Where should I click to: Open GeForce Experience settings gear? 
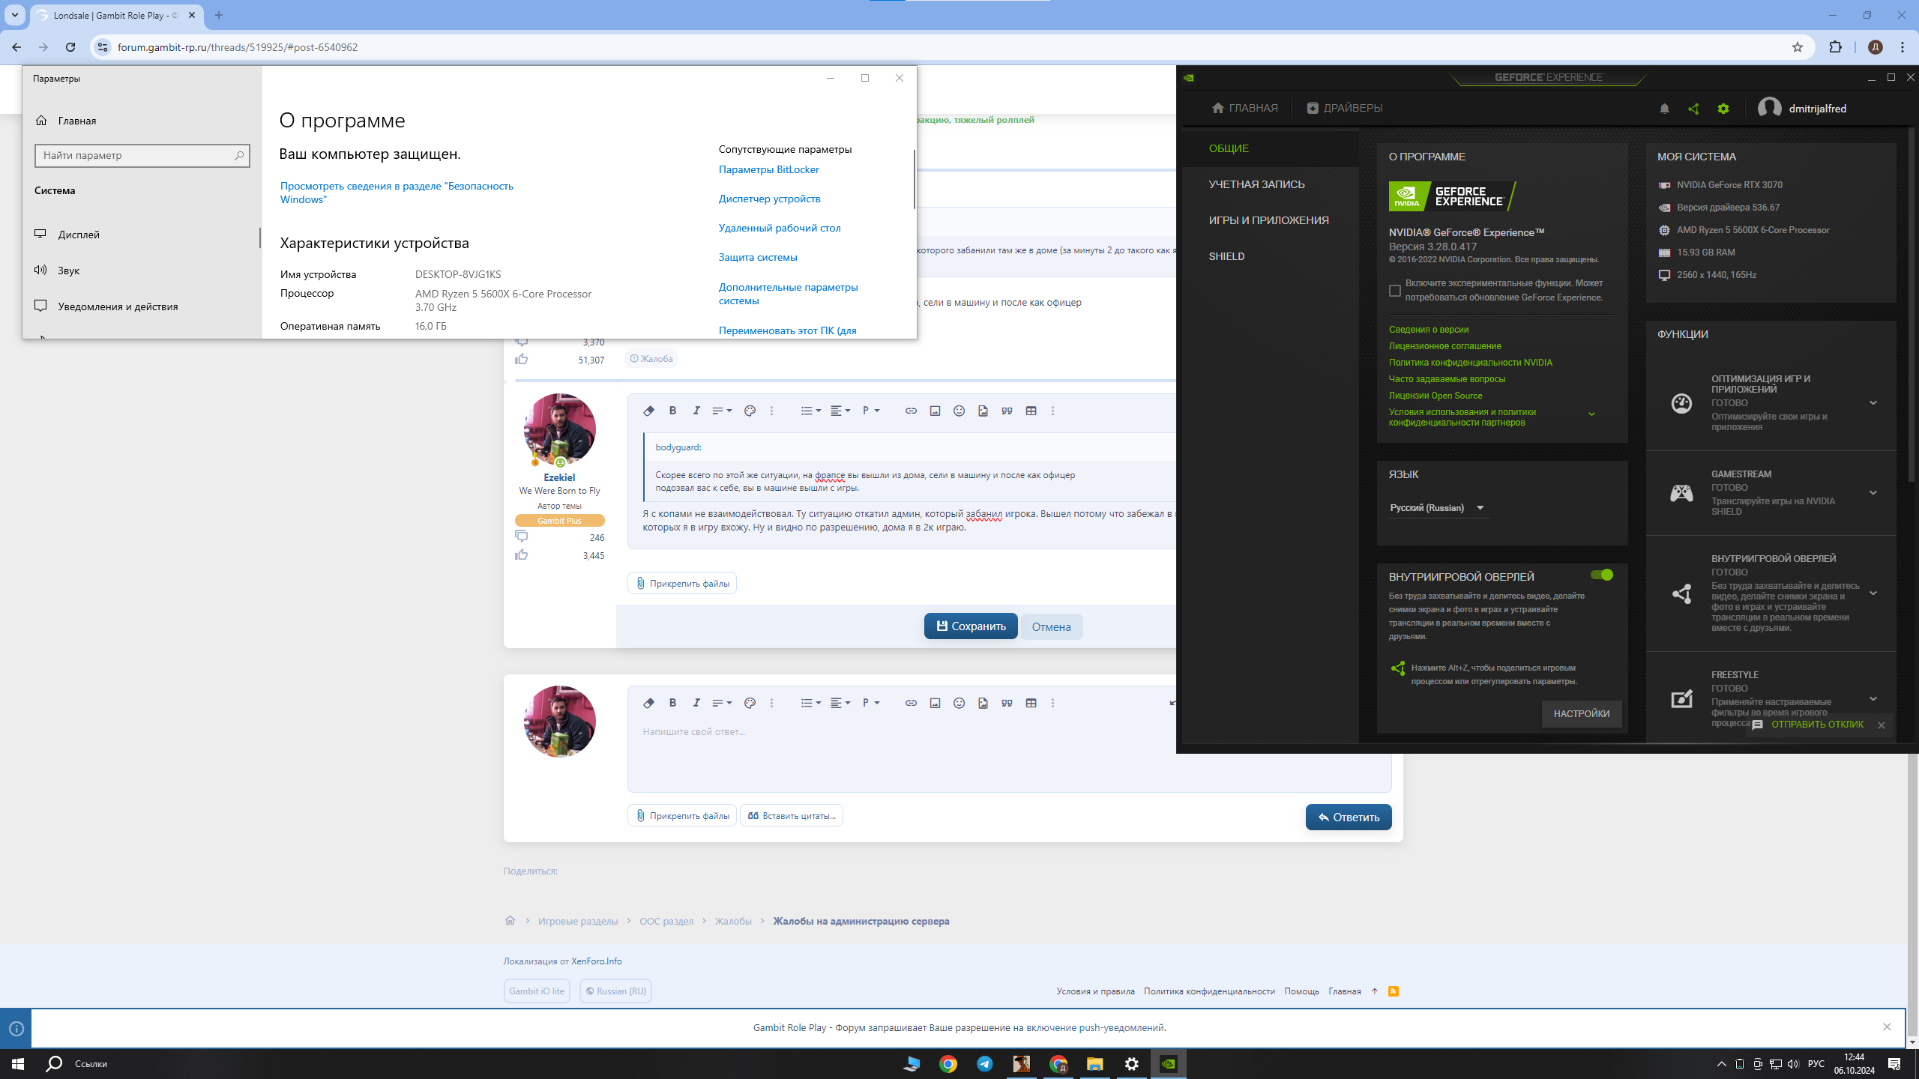coord(1723,109)
